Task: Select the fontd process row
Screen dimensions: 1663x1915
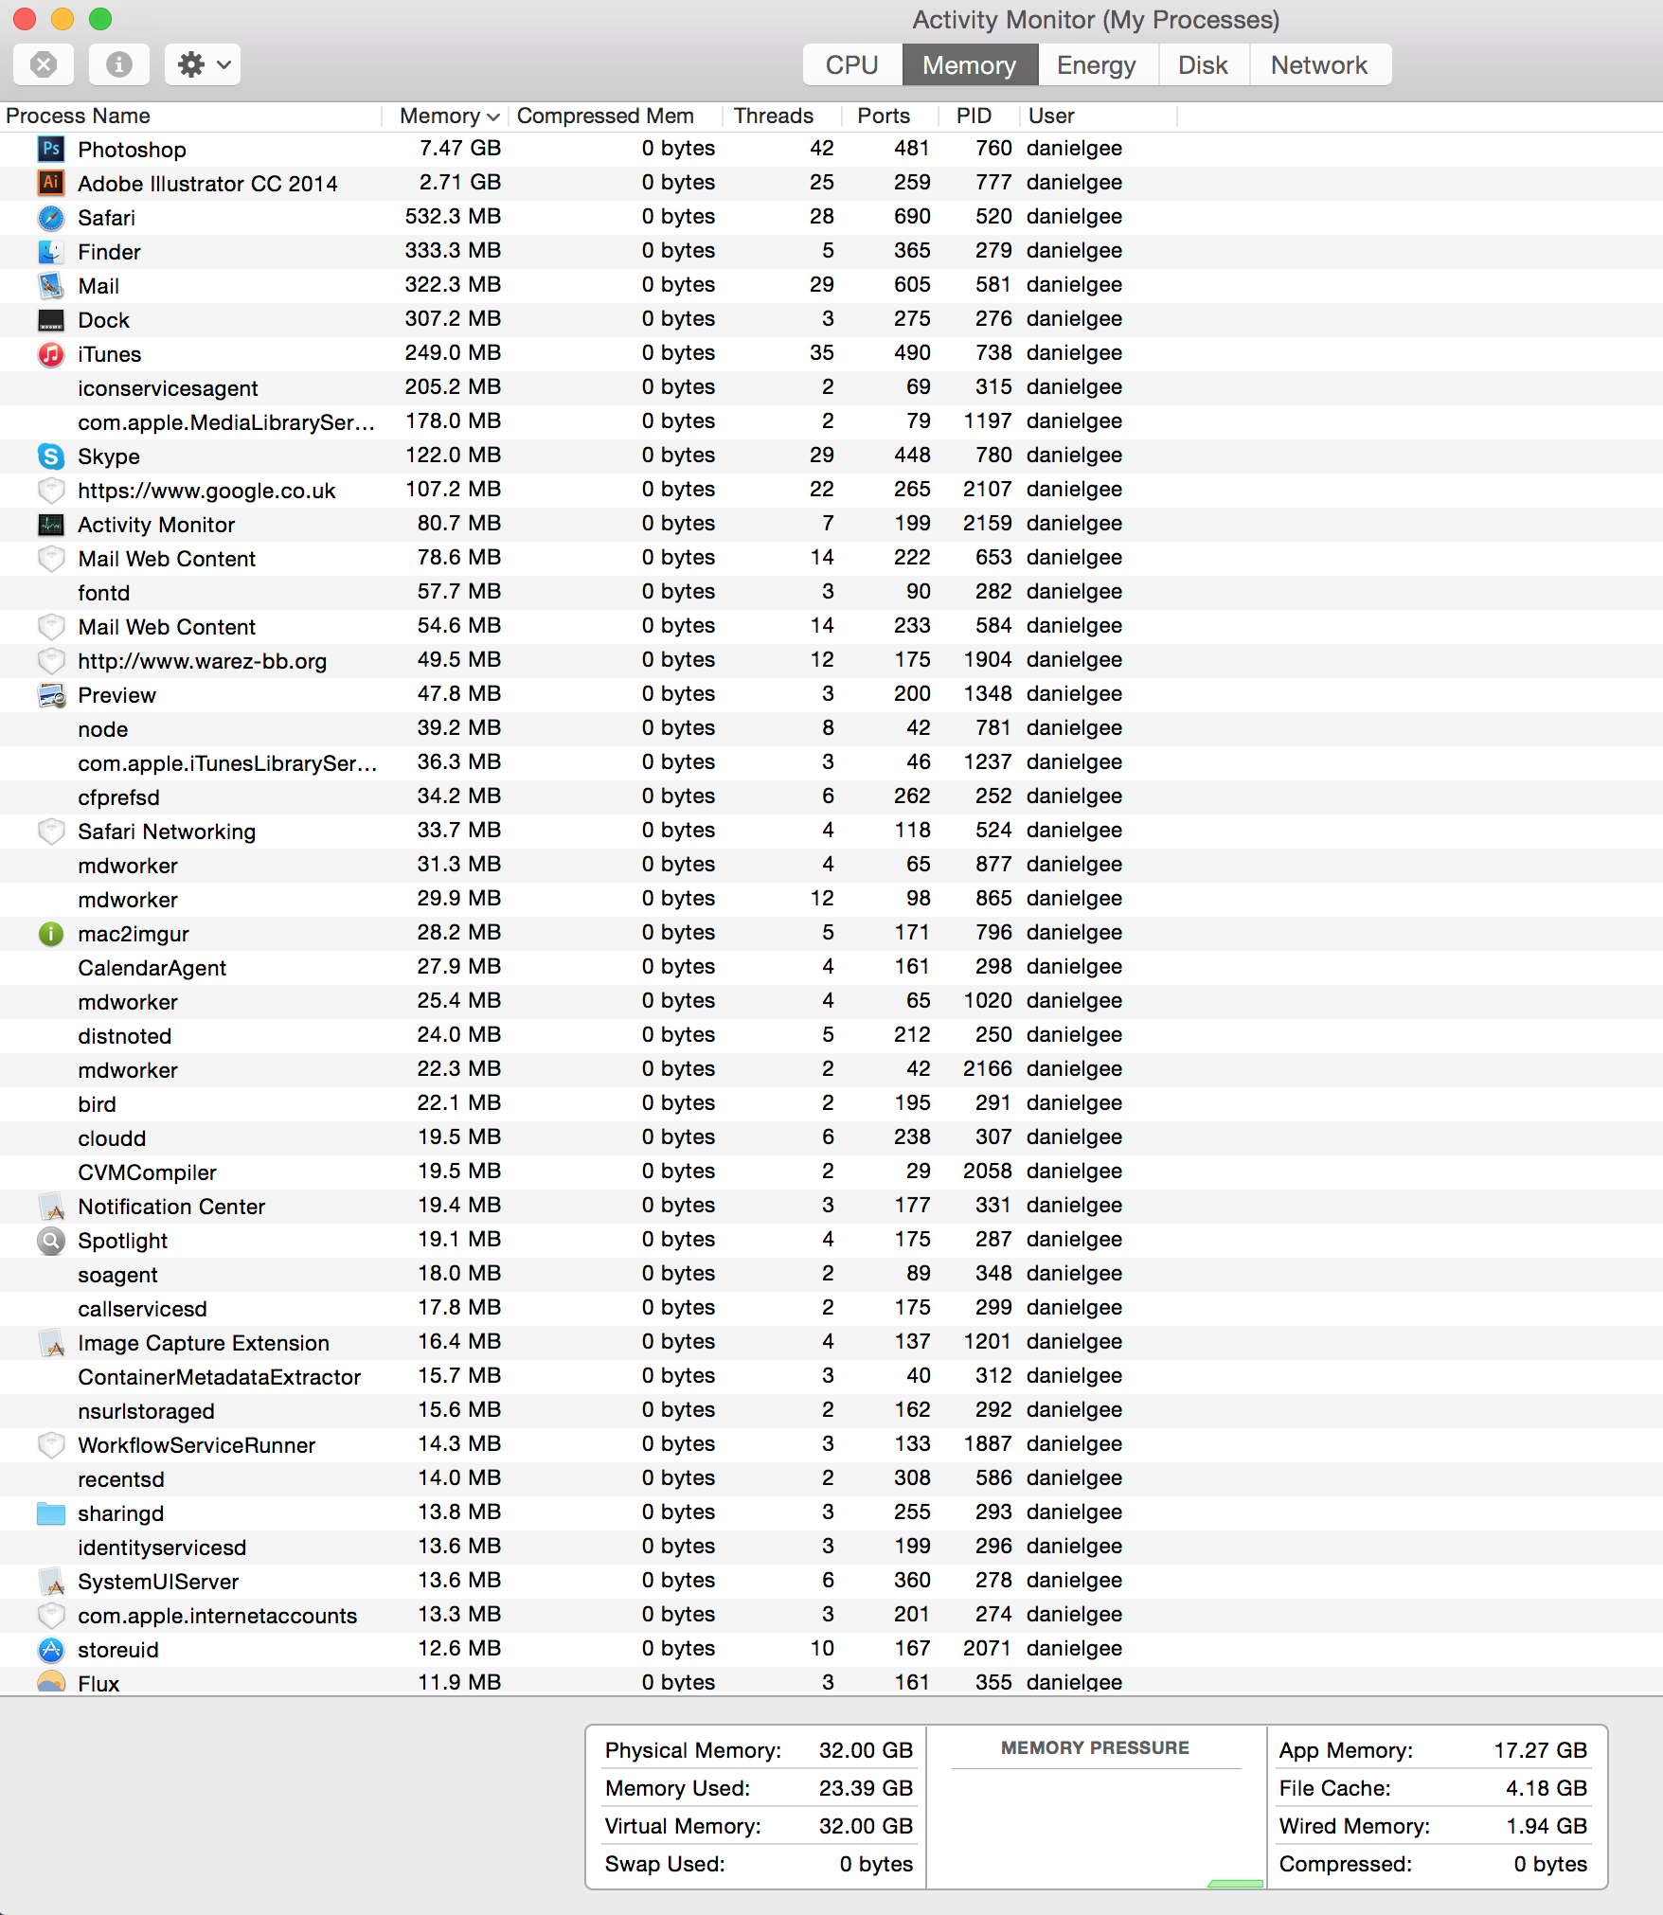Action: 831,592
